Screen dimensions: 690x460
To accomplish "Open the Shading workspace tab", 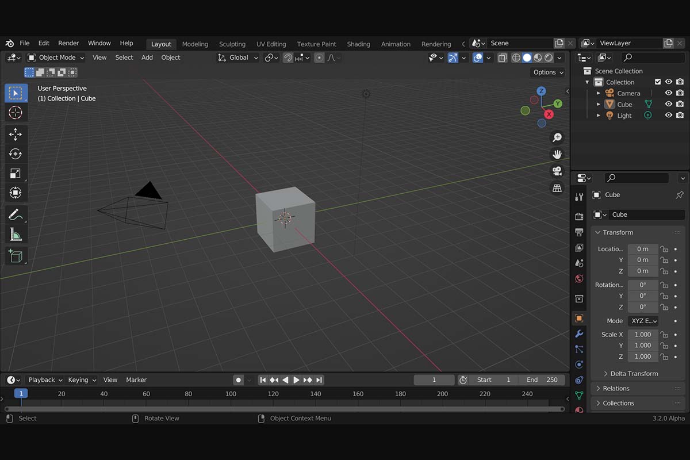I will click(x=359, y=44).
